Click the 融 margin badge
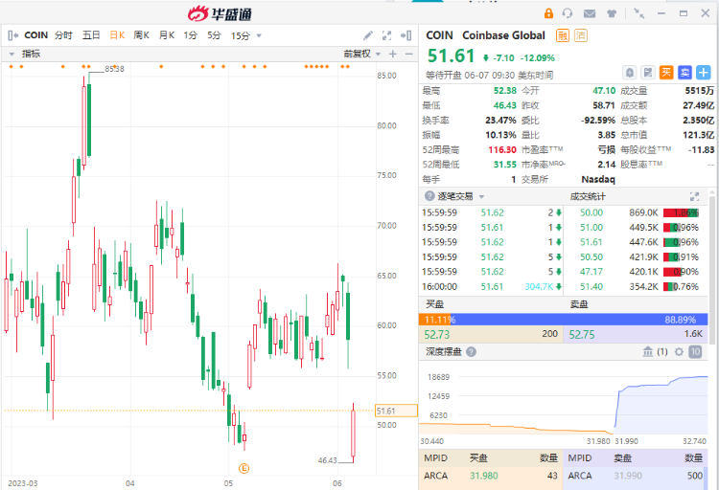 point(563,35)
